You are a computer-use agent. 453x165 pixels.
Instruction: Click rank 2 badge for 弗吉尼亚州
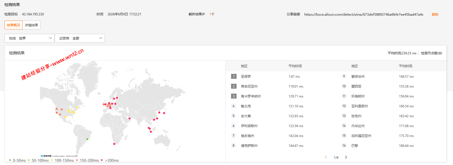click(x=234, y=86)
